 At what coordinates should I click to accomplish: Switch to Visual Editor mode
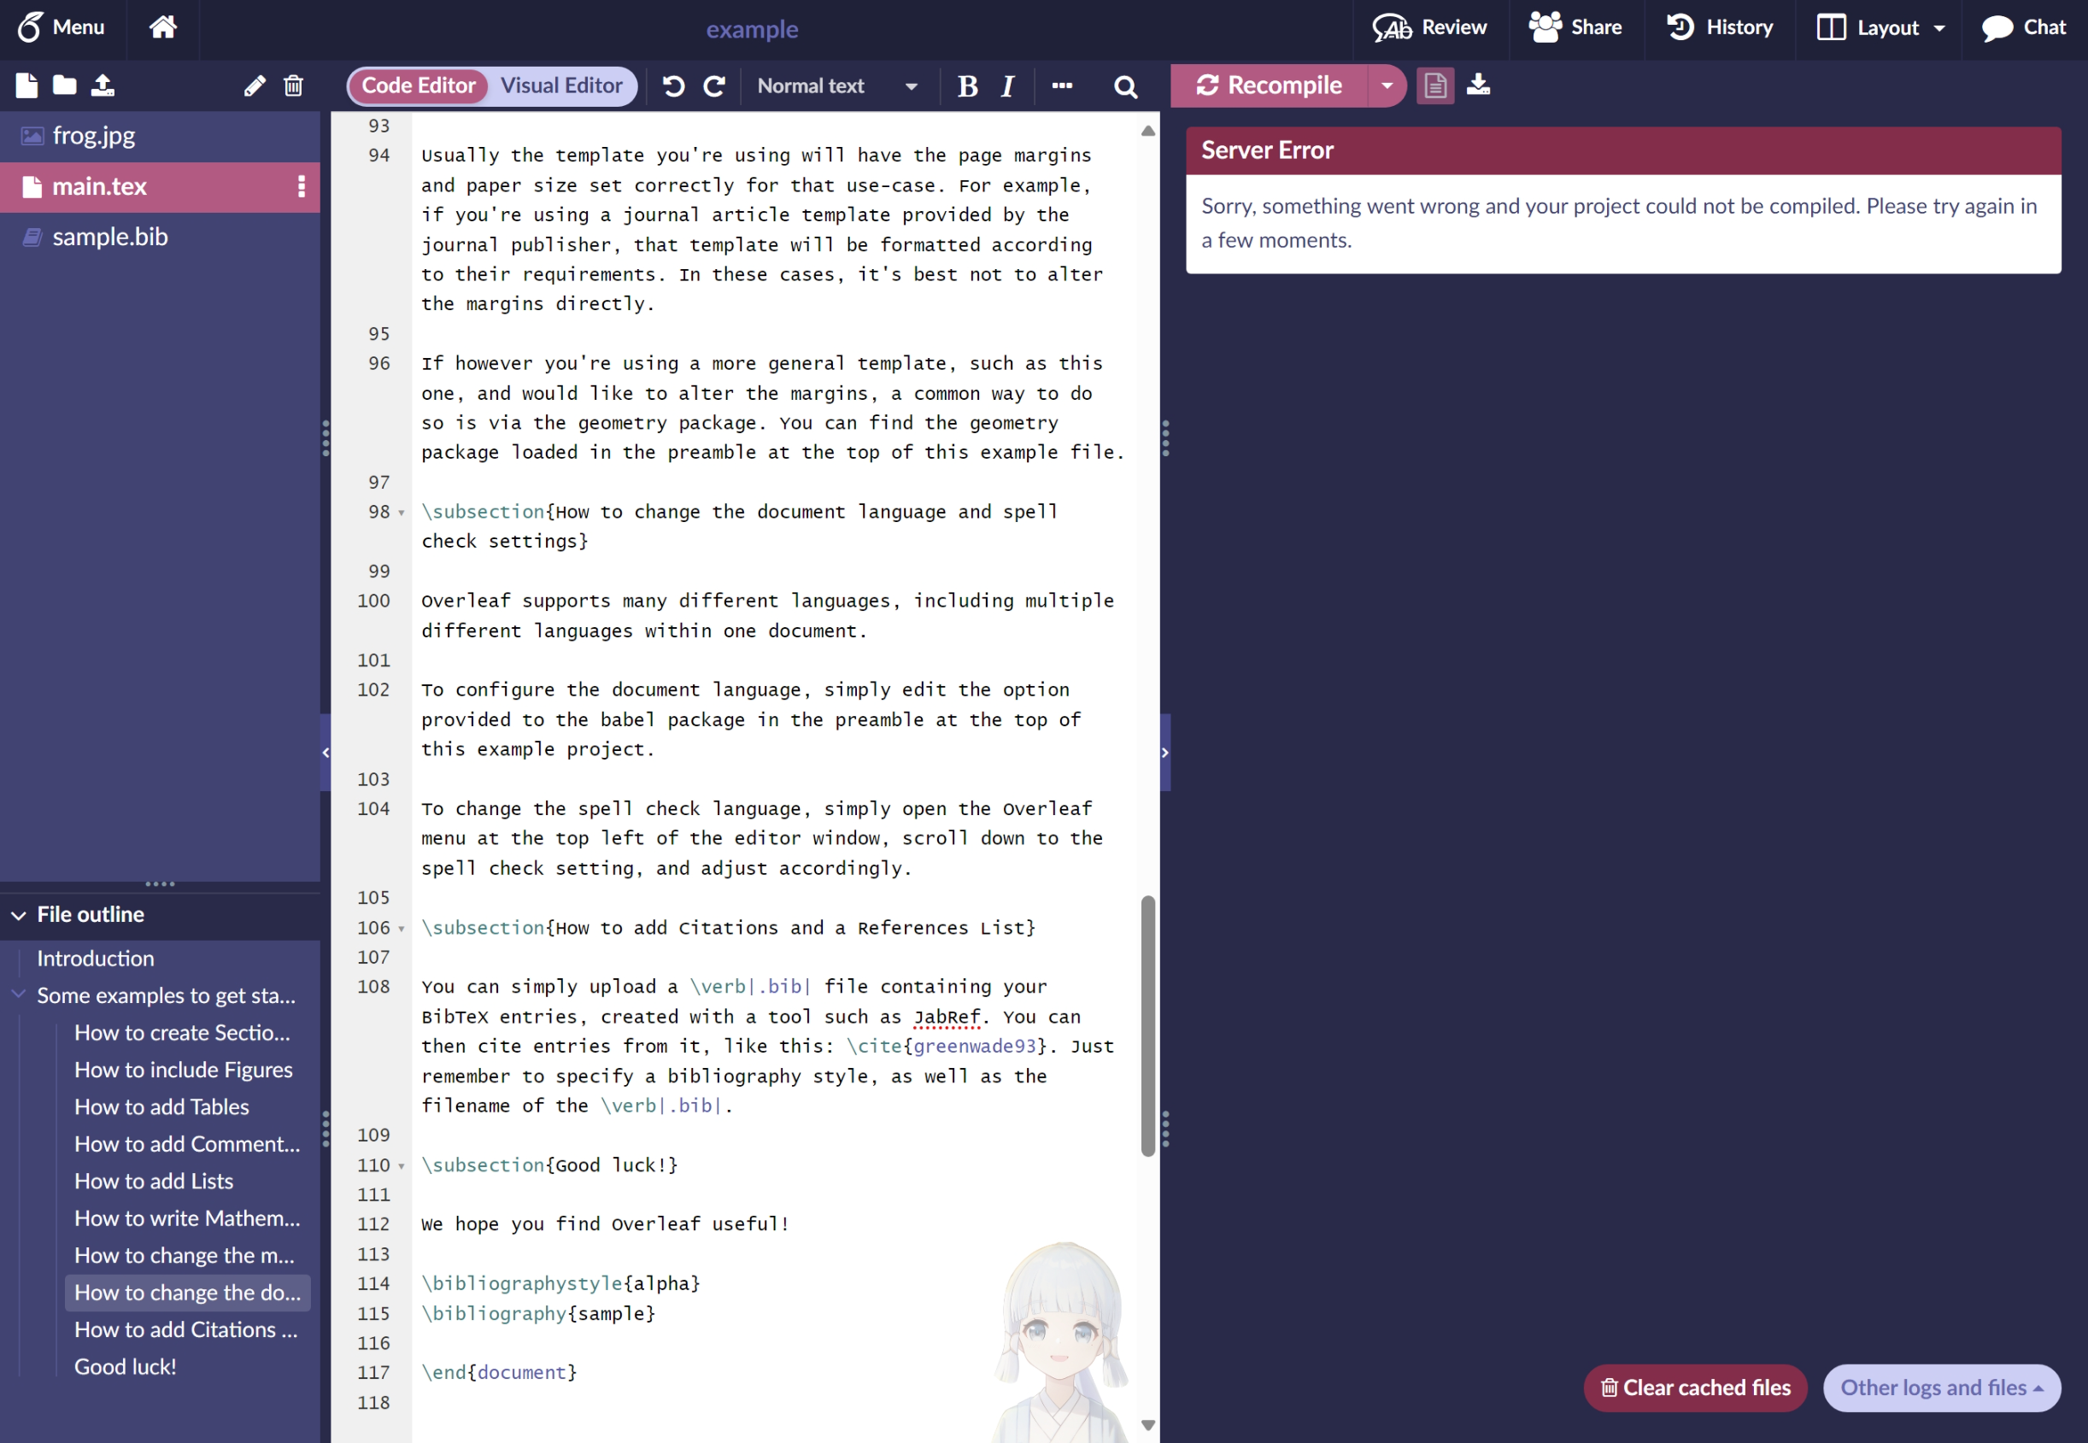[561, 86]
